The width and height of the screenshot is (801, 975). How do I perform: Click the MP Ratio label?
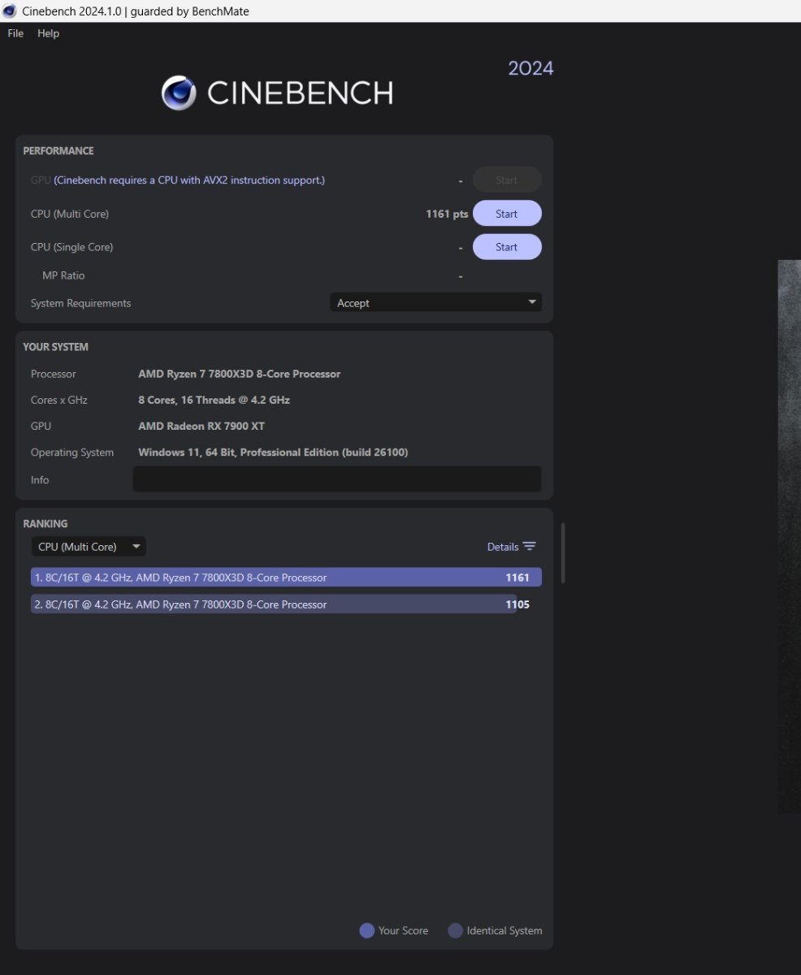point(63,275)
